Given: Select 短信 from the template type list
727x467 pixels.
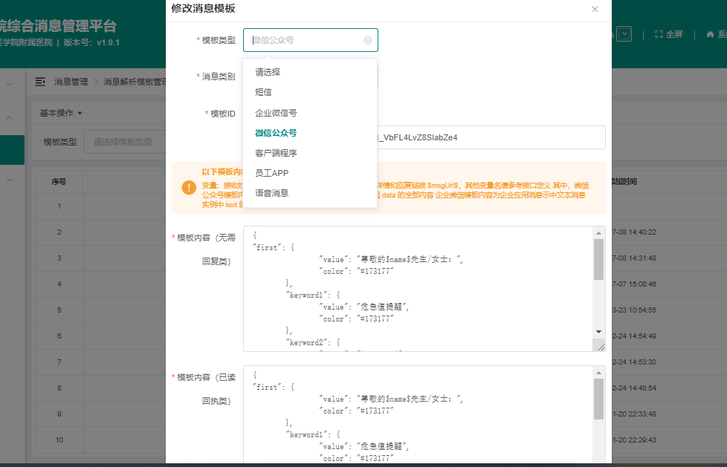Looking at the screenshot, I should pos(263,92).
